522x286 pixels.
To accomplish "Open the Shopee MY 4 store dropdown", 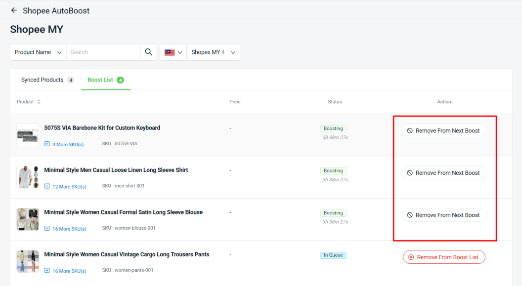I will coord(214,52).
